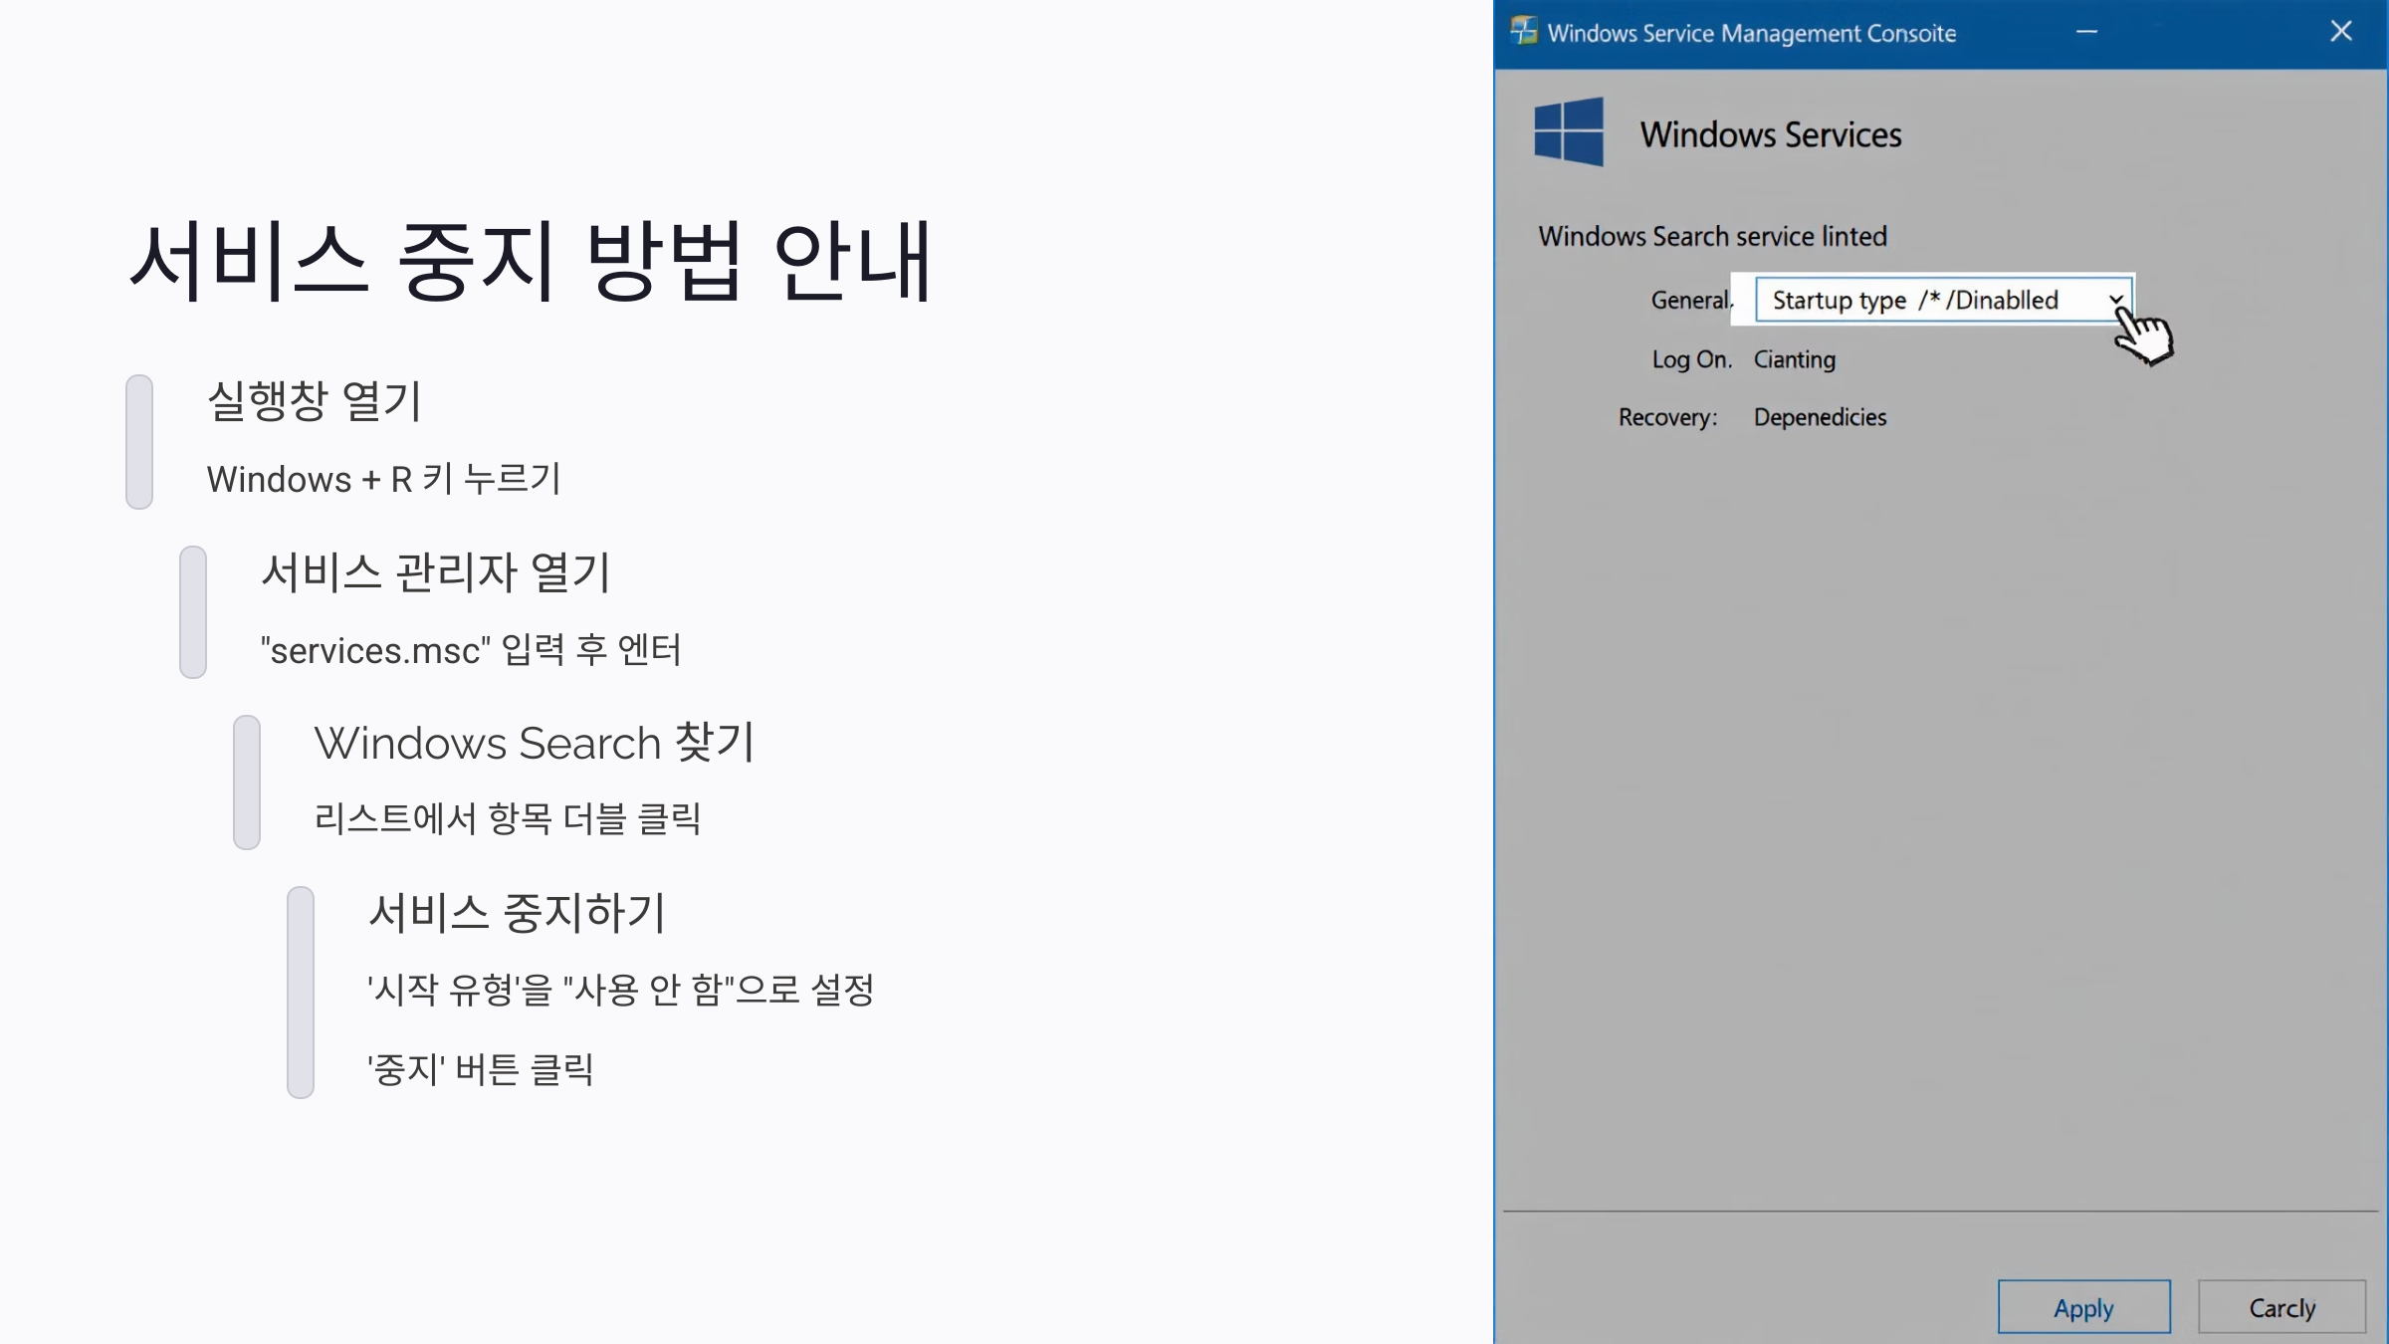Viewport: 2389px width, 1344px height.
Task: Select the Recovery label
Action: tap(1667, 417)
